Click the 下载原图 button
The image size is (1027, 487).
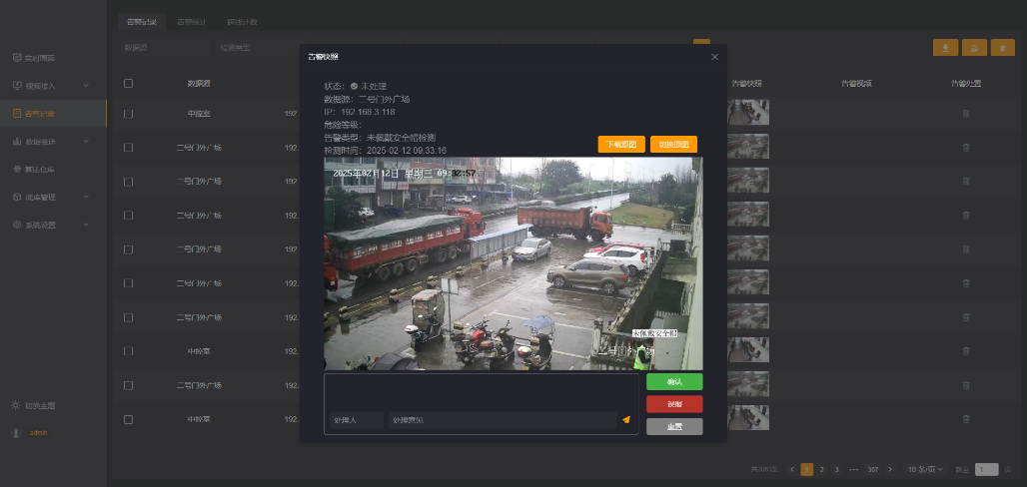point(621,144)
